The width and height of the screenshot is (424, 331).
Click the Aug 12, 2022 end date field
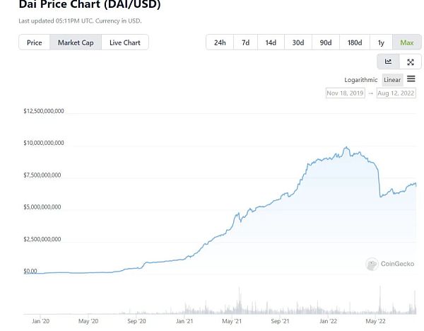pyautogui.click(x=396, y=93)
